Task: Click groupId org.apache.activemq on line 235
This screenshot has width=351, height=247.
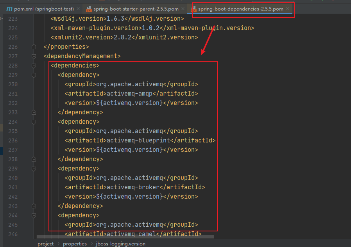Action: pos(131,131)
